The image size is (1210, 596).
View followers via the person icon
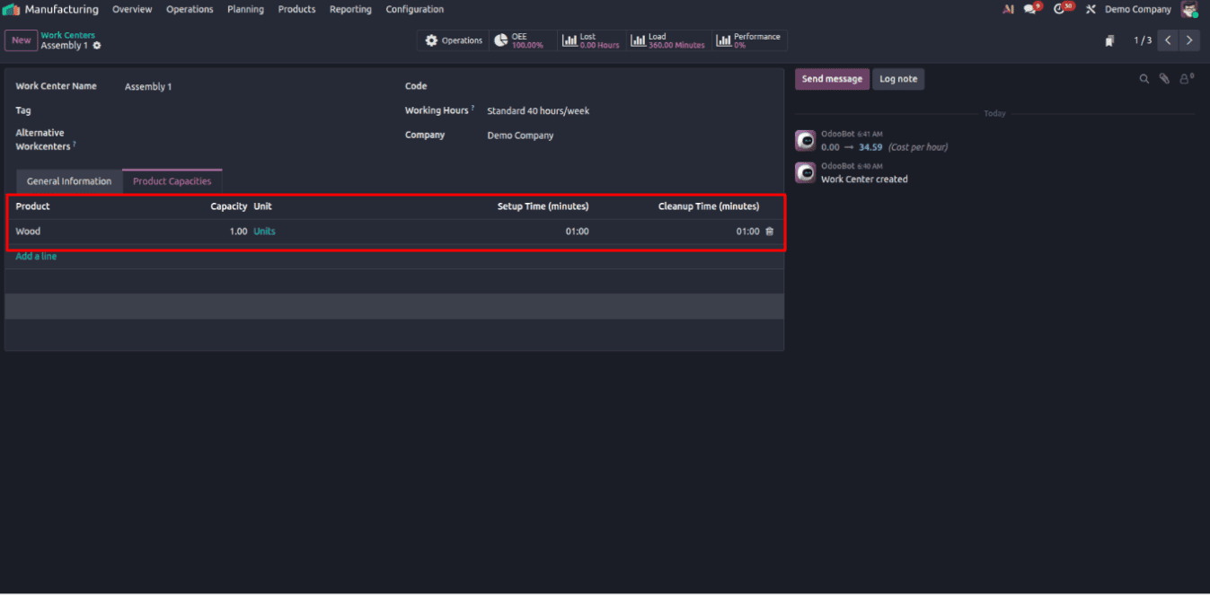pyautogui.click(x=1185, y=79)
